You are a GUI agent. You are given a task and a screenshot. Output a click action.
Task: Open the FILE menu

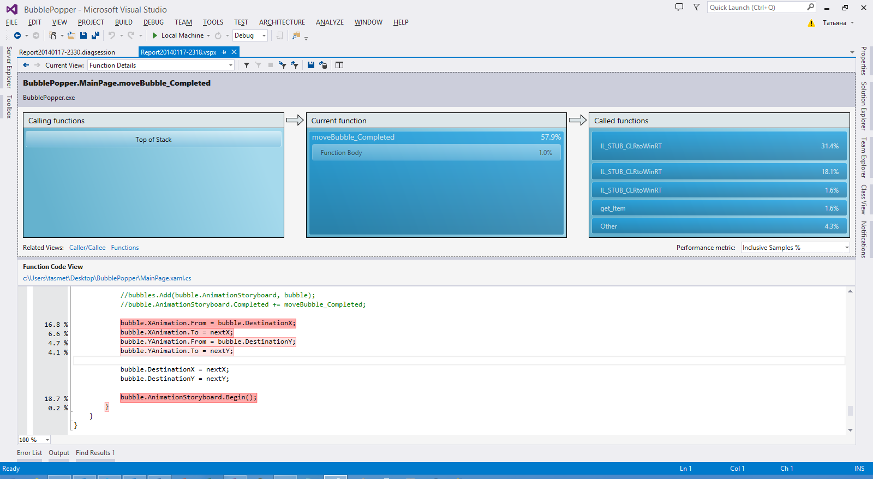tap(11, 22)
